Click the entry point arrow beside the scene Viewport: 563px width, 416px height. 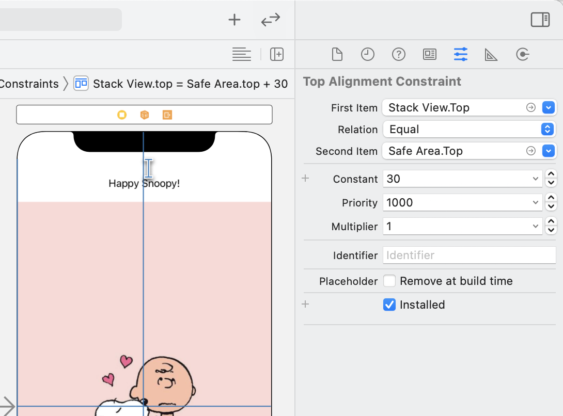[7, 406]
